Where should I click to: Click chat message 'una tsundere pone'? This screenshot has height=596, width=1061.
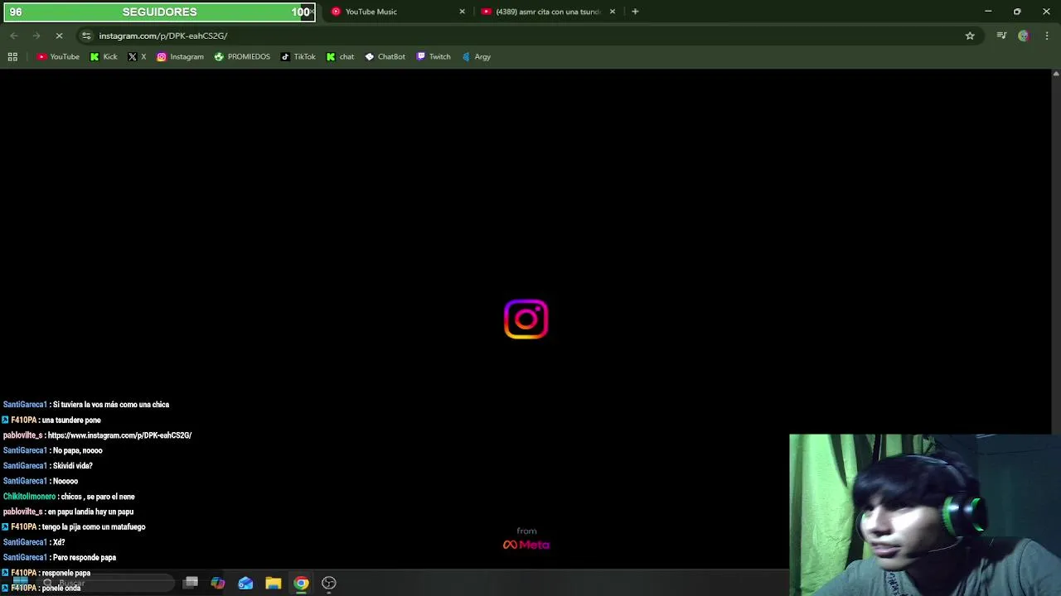[x=70, y=420]
